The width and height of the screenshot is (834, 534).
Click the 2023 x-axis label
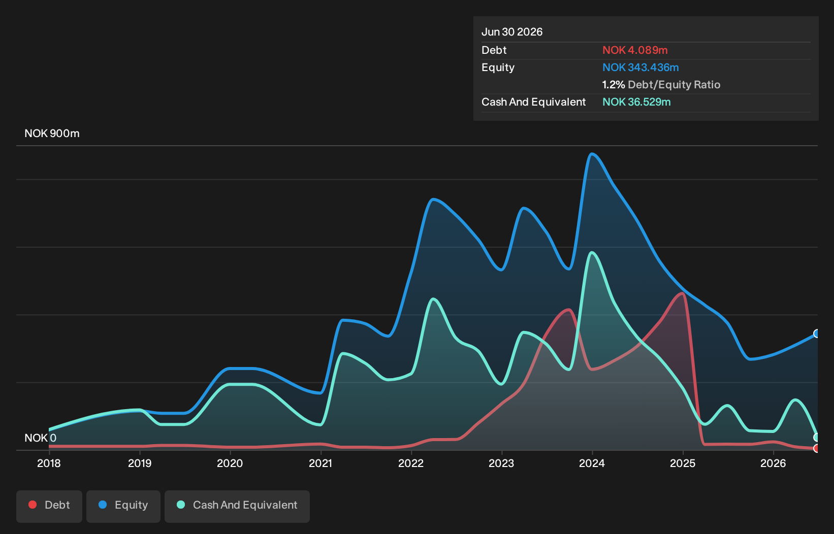(501, 463)
